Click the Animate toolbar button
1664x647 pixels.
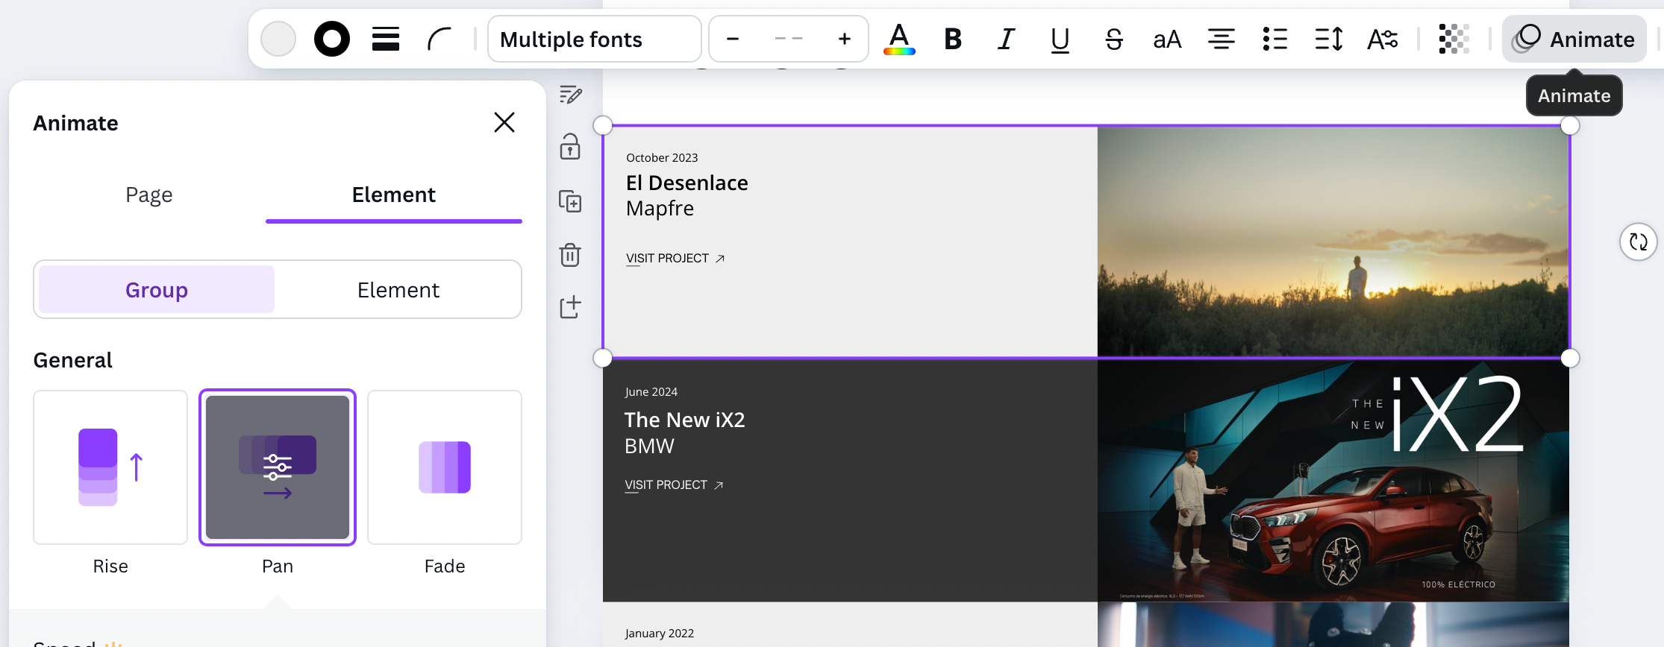pyautogui.click(x=1574, y=39)
